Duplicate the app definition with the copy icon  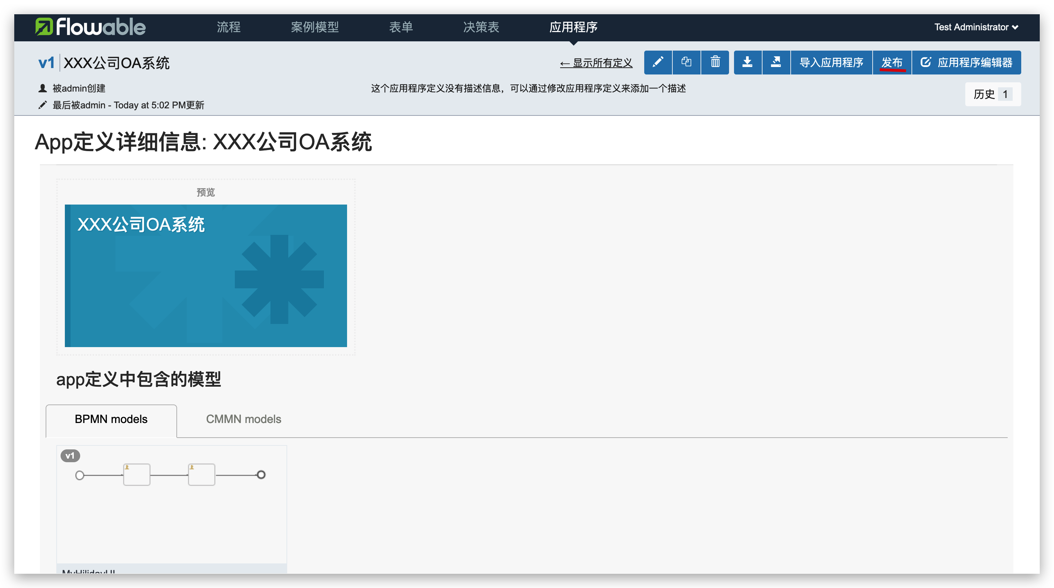coord(687,62)
